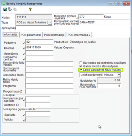Expand the Leisti pardavinėti į minusą dropdown
132x136 pixels.
click(119, 75)
